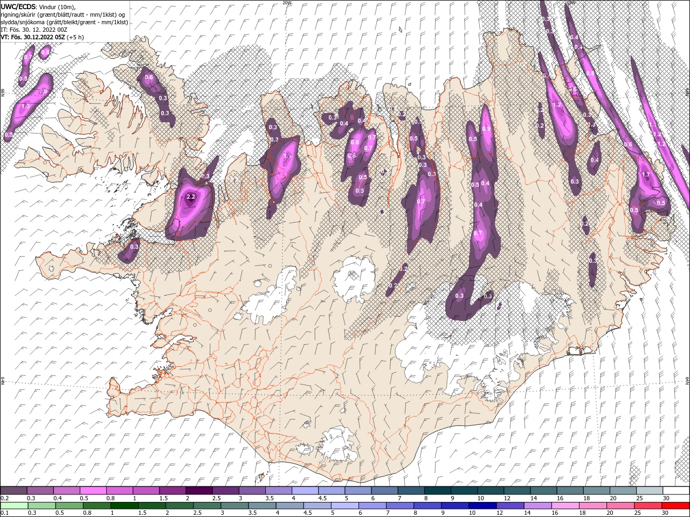690x517 pixels.
Task: Pick the dark purple 2 swatch, upper legend
Action: click(198, 491)
